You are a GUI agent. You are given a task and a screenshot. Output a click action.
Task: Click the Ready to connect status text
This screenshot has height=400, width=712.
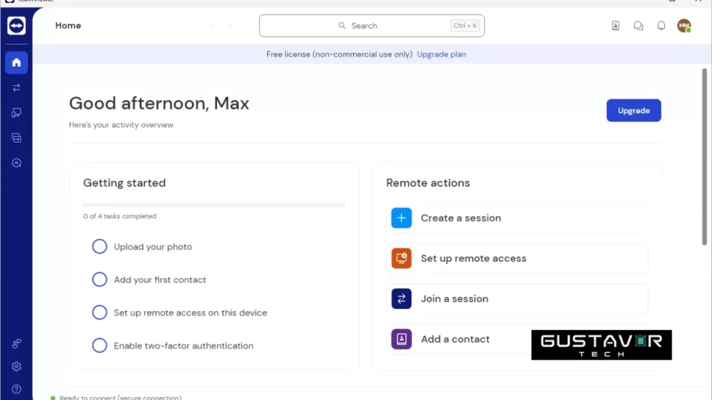pyautogui.click(x=120, y=397)
